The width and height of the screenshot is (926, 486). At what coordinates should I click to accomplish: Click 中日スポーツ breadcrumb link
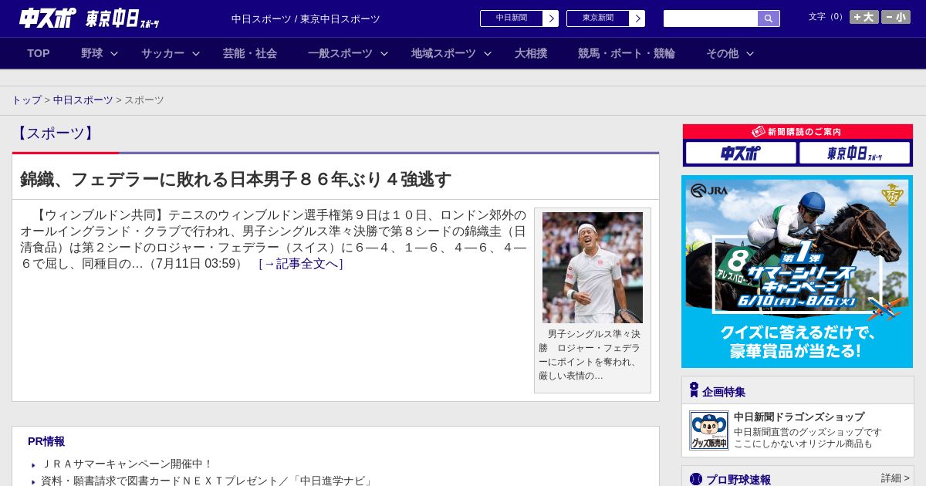[x=83, y=100]
